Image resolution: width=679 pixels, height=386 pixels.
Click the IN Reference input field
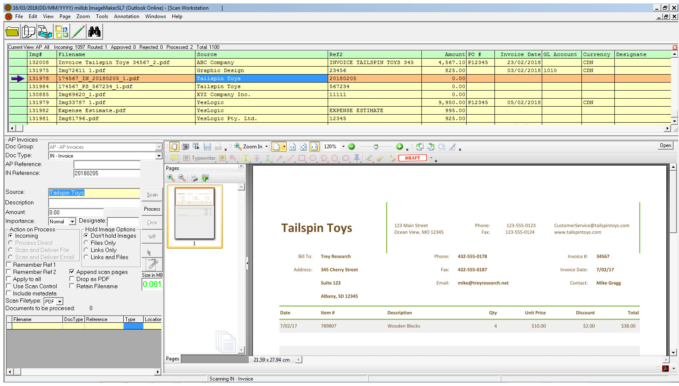tap(107, 173)
